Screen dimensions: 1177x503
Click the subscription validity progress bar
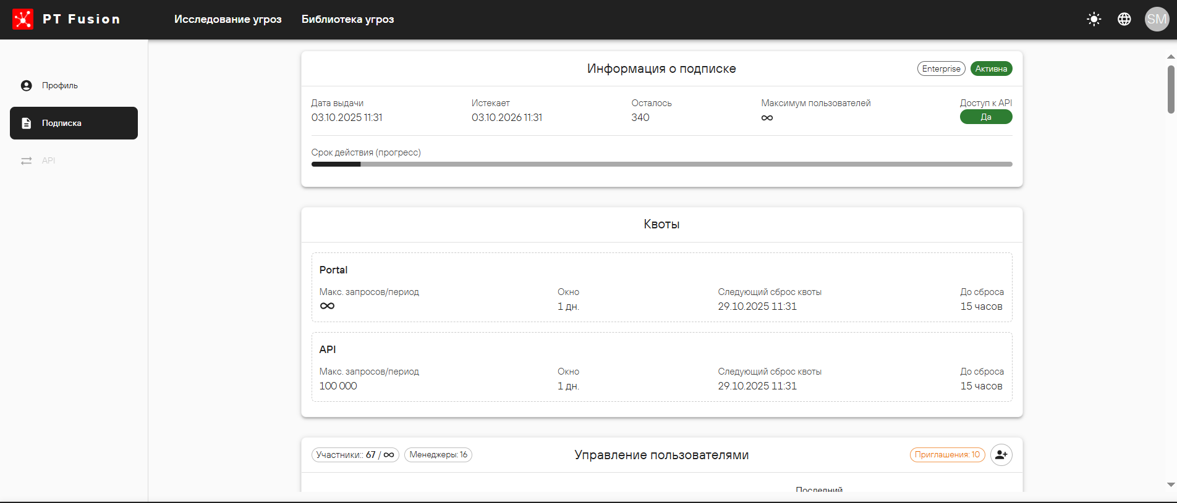[661, 164]
